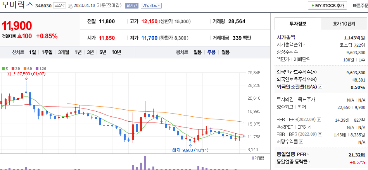368x170 pixels.
Task: Click the green 5-day moving average swatch
Action: (x=3, y=69)
